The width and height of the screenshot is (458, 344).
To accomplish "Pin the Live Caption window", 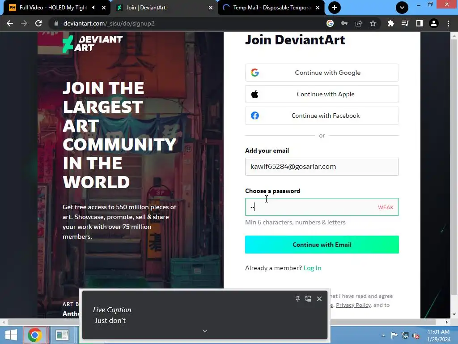I will click(x=297, y=299).
